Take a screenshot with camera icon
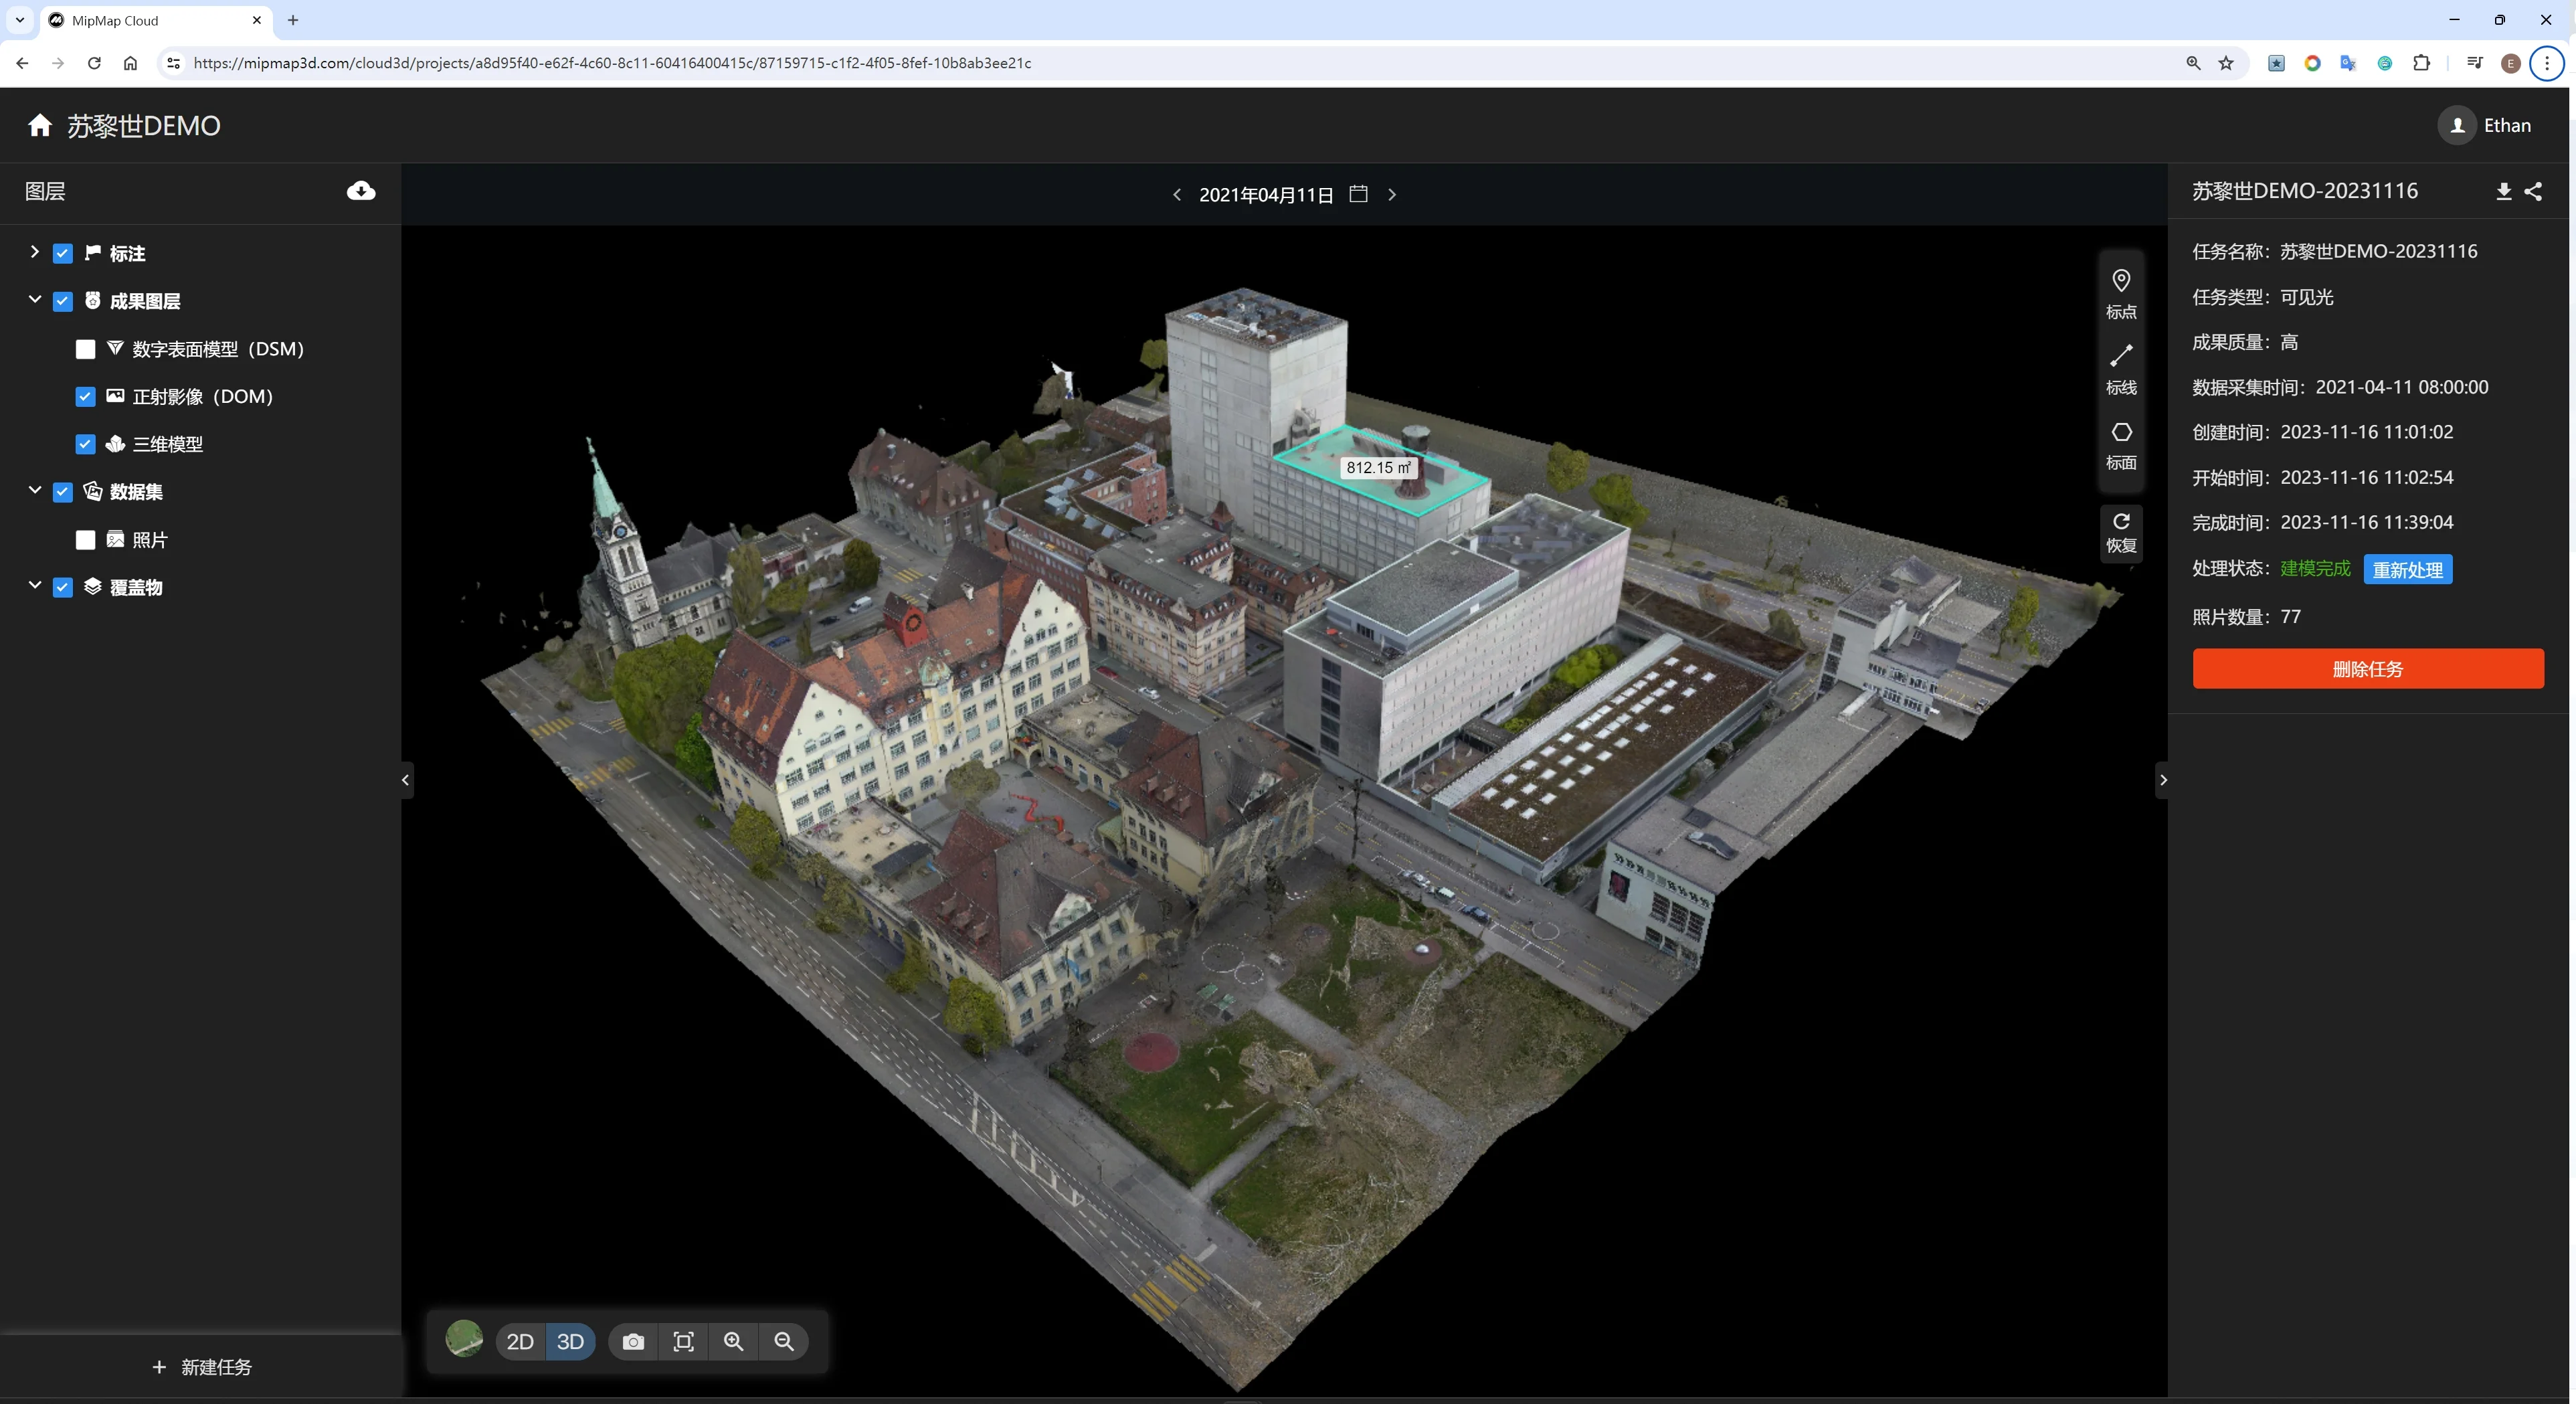Image resolution: width=2576 pixels, height=1404 pixels. coord(633,1341)
